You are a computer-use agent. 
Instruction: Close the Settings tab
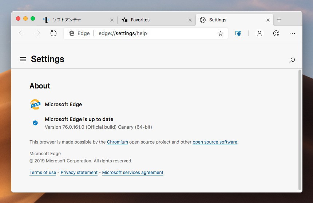268,20
